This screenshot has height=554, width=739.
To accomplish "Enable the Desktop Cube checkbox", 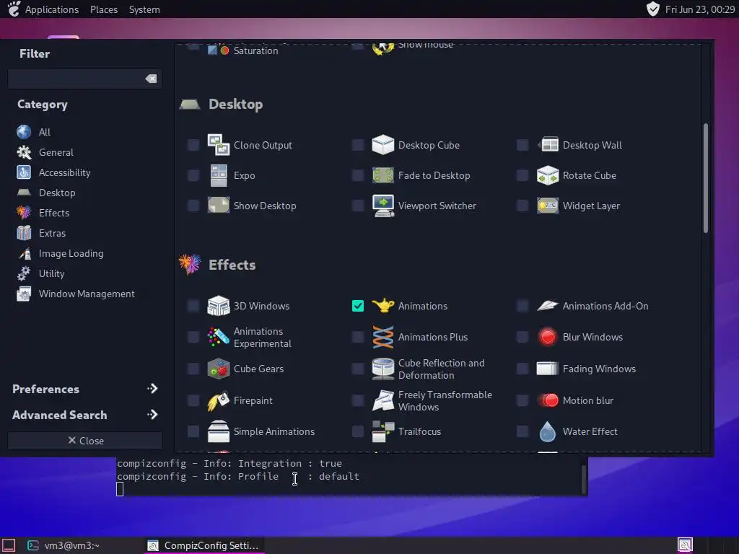I will [x=358, y=144].
